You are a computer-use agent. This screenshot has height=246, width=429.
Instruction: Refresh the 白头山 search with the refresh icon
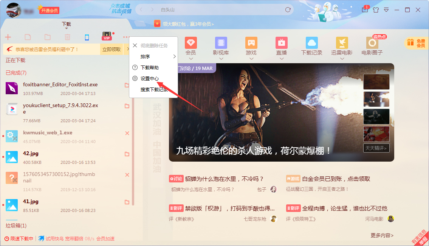coord(287,9)
